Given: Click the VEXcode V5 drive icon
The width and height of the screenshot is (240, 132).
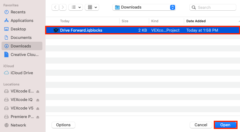Looking at the screenshot, I should pos(6,108).
